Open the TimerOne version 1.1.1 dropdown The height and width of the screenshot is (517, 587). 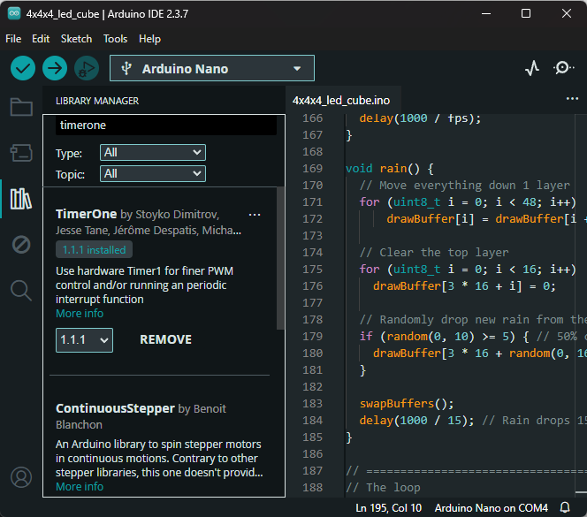pos(84,339)
